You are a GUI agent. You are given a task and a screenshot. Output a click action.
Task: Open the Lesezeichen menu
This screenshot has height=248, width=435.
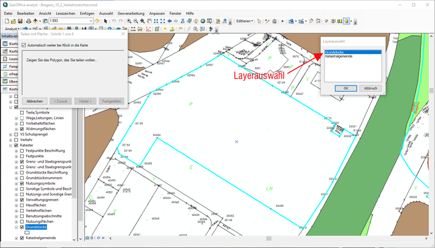66,12
